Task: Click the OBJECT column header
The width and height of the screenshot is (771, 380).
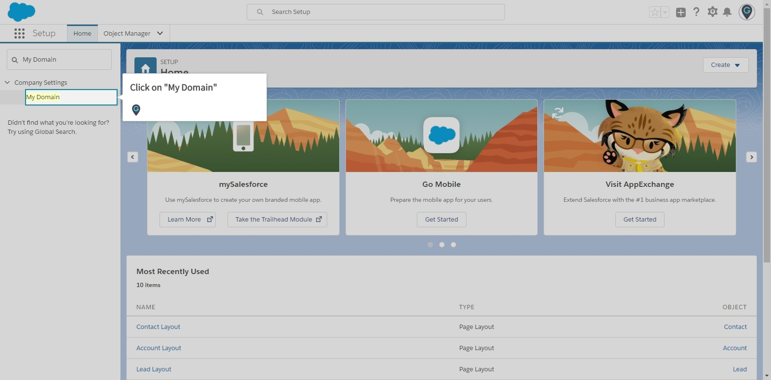Action: click(734, 307)
